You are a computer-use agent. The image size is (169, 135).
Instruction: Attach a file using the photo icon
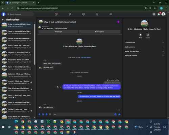[43, 114]
